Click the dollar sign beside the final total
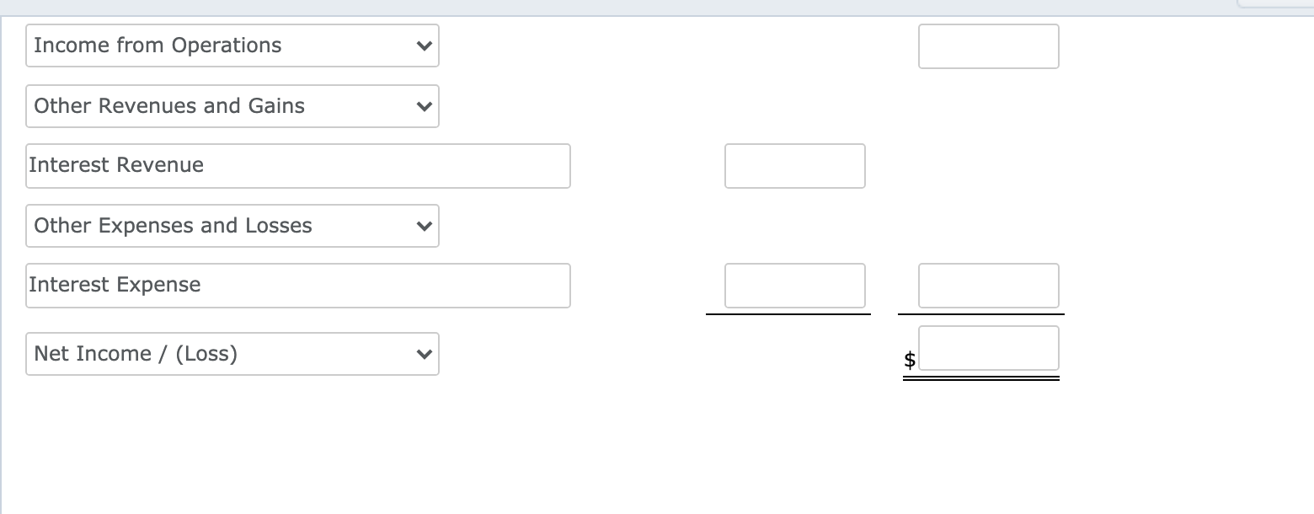Image resolution: width=1314 pixels, height=514 pixels. click(909, 359)
